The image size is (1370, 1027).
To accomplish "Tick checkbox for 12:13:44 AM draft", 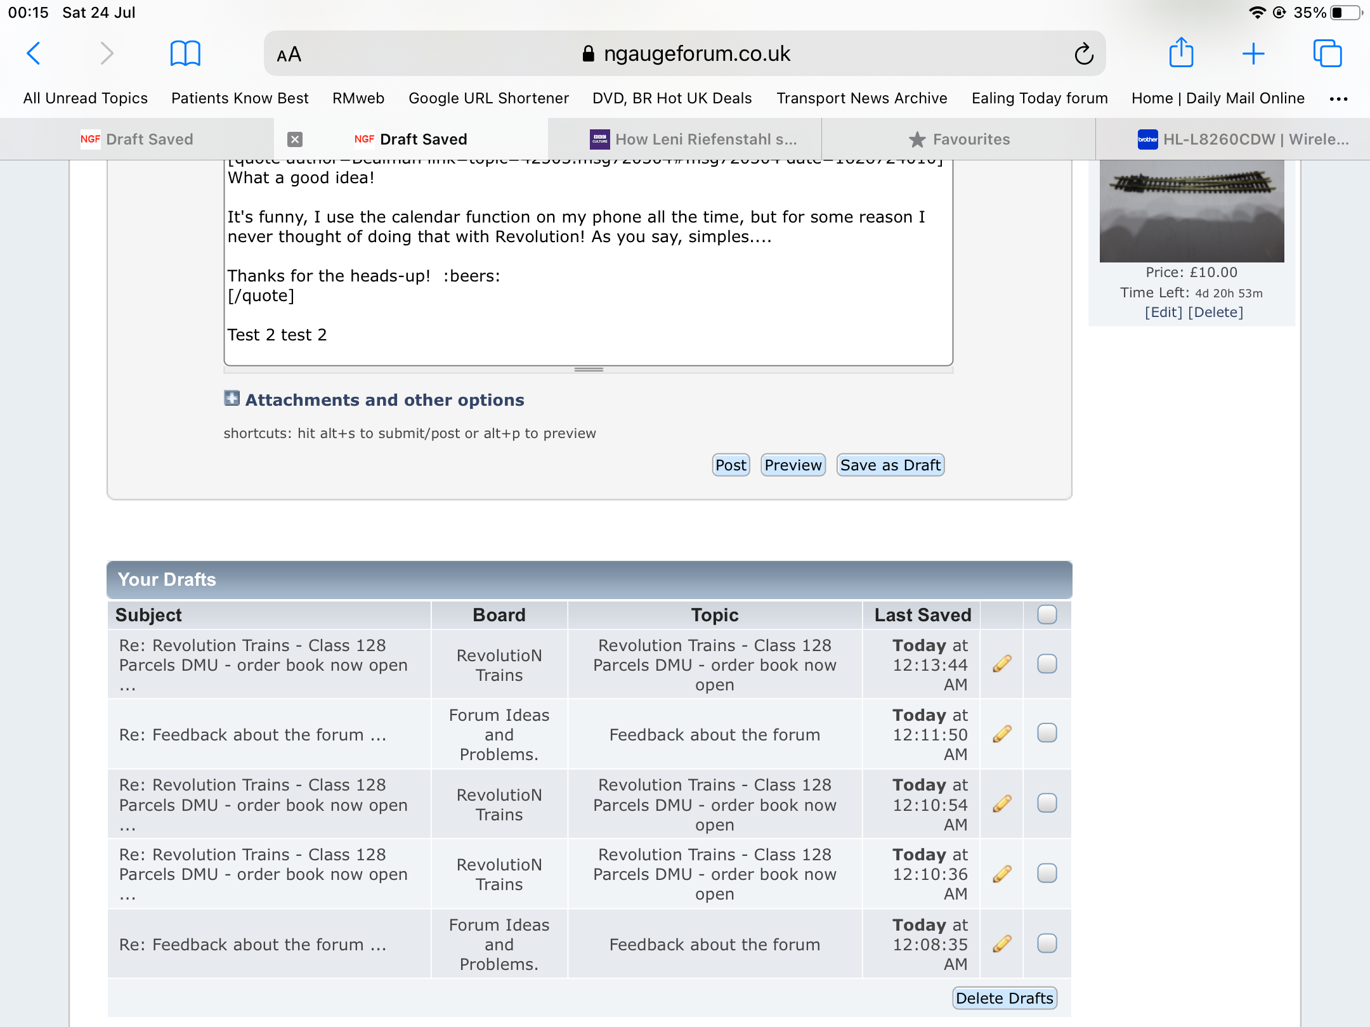I will (x=1047, y=664).
